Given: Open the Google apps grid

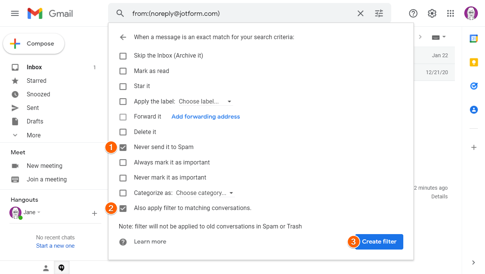Looking at the screenshot, I should [x=450, y=14].
